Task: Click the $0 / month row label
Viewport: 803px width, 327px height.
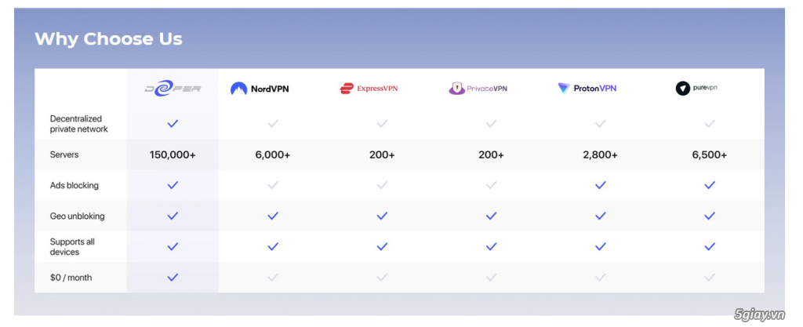Action: tap(71, 278)
